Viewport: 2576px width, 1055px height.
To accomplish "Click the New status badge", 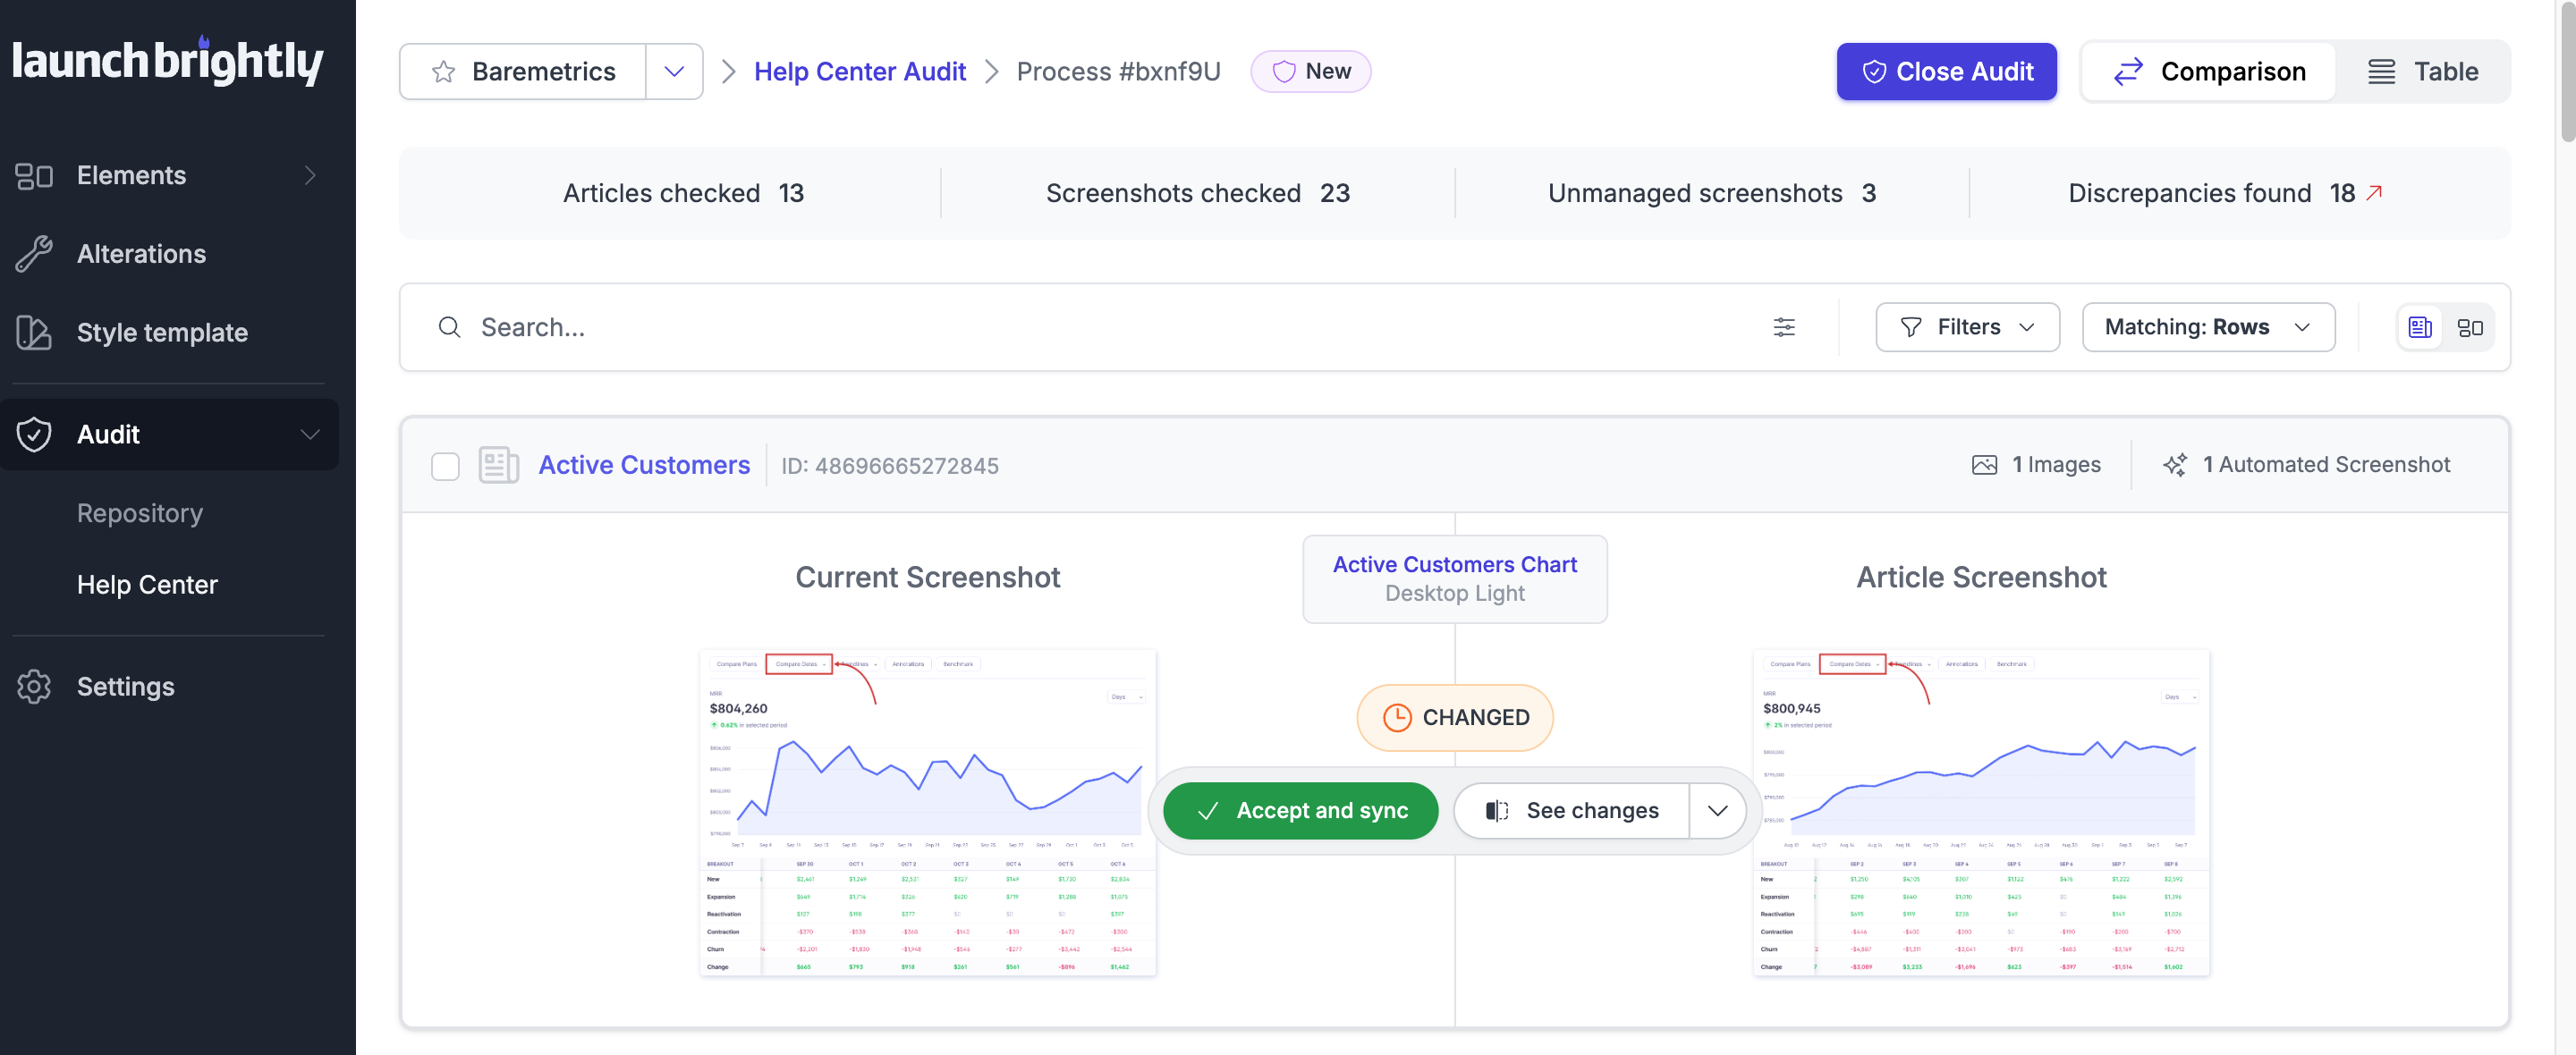I will (x=1310, y=72).
